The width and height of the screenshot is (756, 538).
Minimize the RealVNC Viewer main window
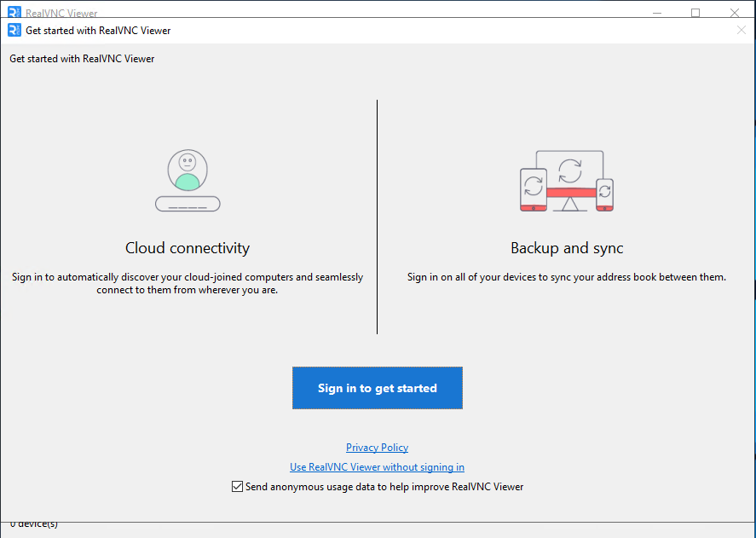pos(656,12)
